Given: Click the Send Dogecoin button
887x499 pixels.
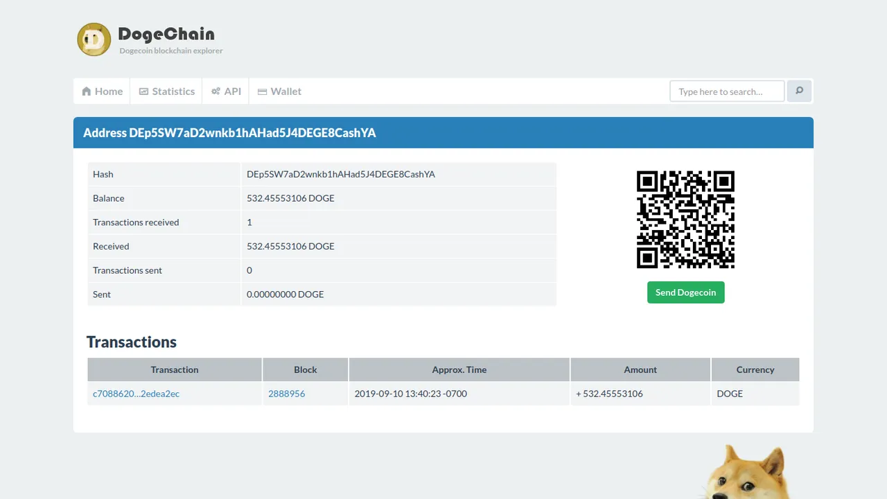Looking at the screenshot, I should [x=686, y=292].
